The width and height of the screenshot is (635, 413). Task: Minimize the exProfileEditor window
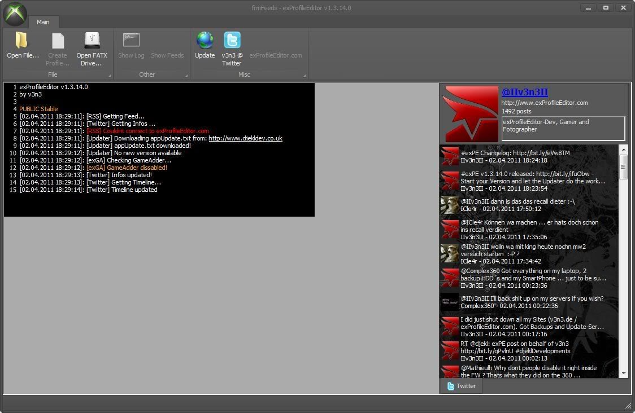(x=588, y=8)
